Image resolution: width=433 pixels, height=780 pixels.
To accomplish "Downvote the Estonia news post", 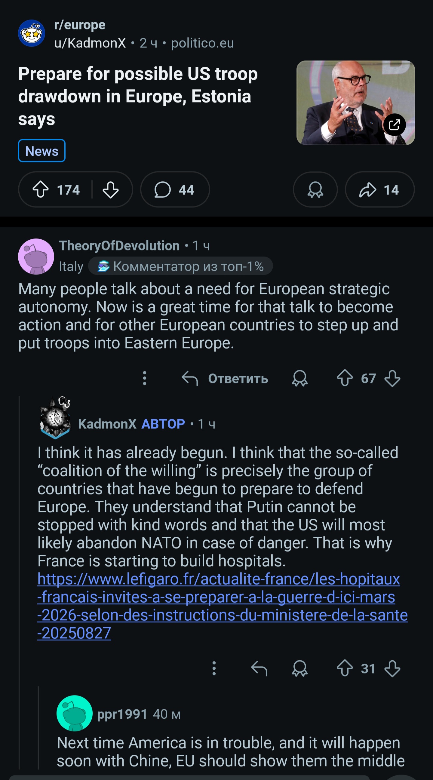I will click(111, 190).
